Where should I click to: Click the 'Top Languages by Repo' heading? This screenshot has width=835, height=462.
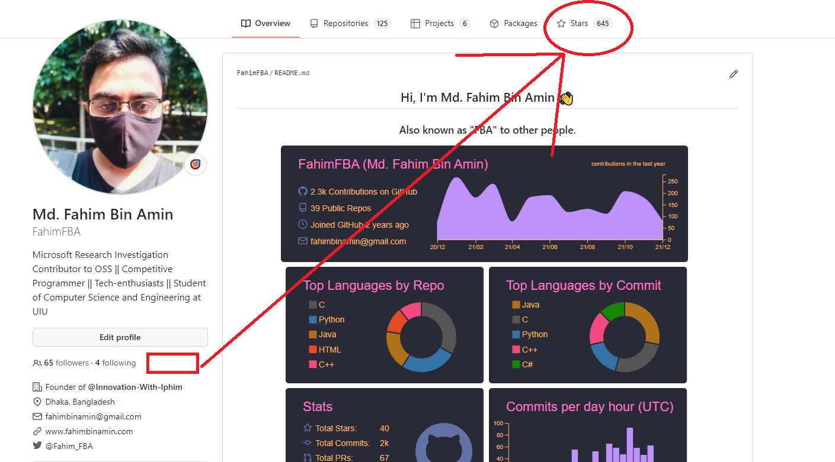[x=374, y=286]
